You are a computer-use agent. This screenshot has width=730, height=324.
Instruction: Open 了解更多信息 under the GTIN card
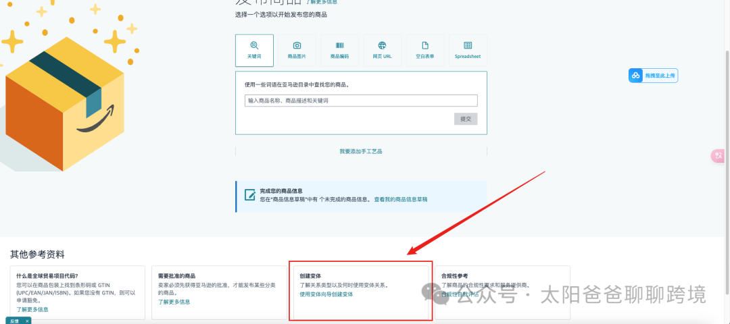click(x=32, y=309)
